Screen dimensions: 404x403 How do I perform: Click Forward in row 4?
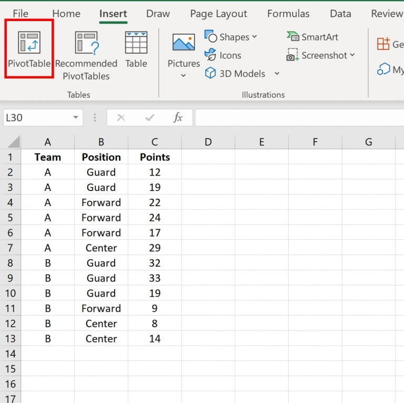click(101, 202)
